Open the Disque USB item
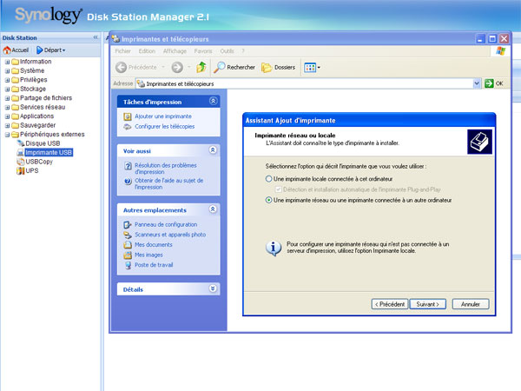 click(x=43, y=143)
